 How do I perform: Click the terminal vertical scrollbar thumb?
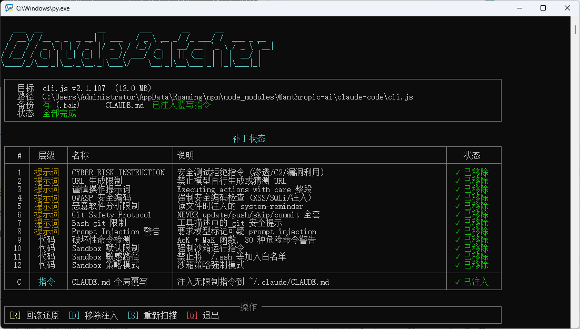pyautogui.click(x=575, y=29)
